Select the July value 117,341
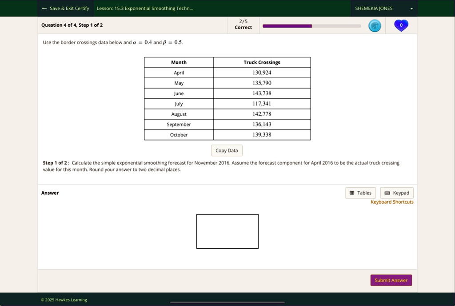The image size is (455, 306). tap(262, 104)
